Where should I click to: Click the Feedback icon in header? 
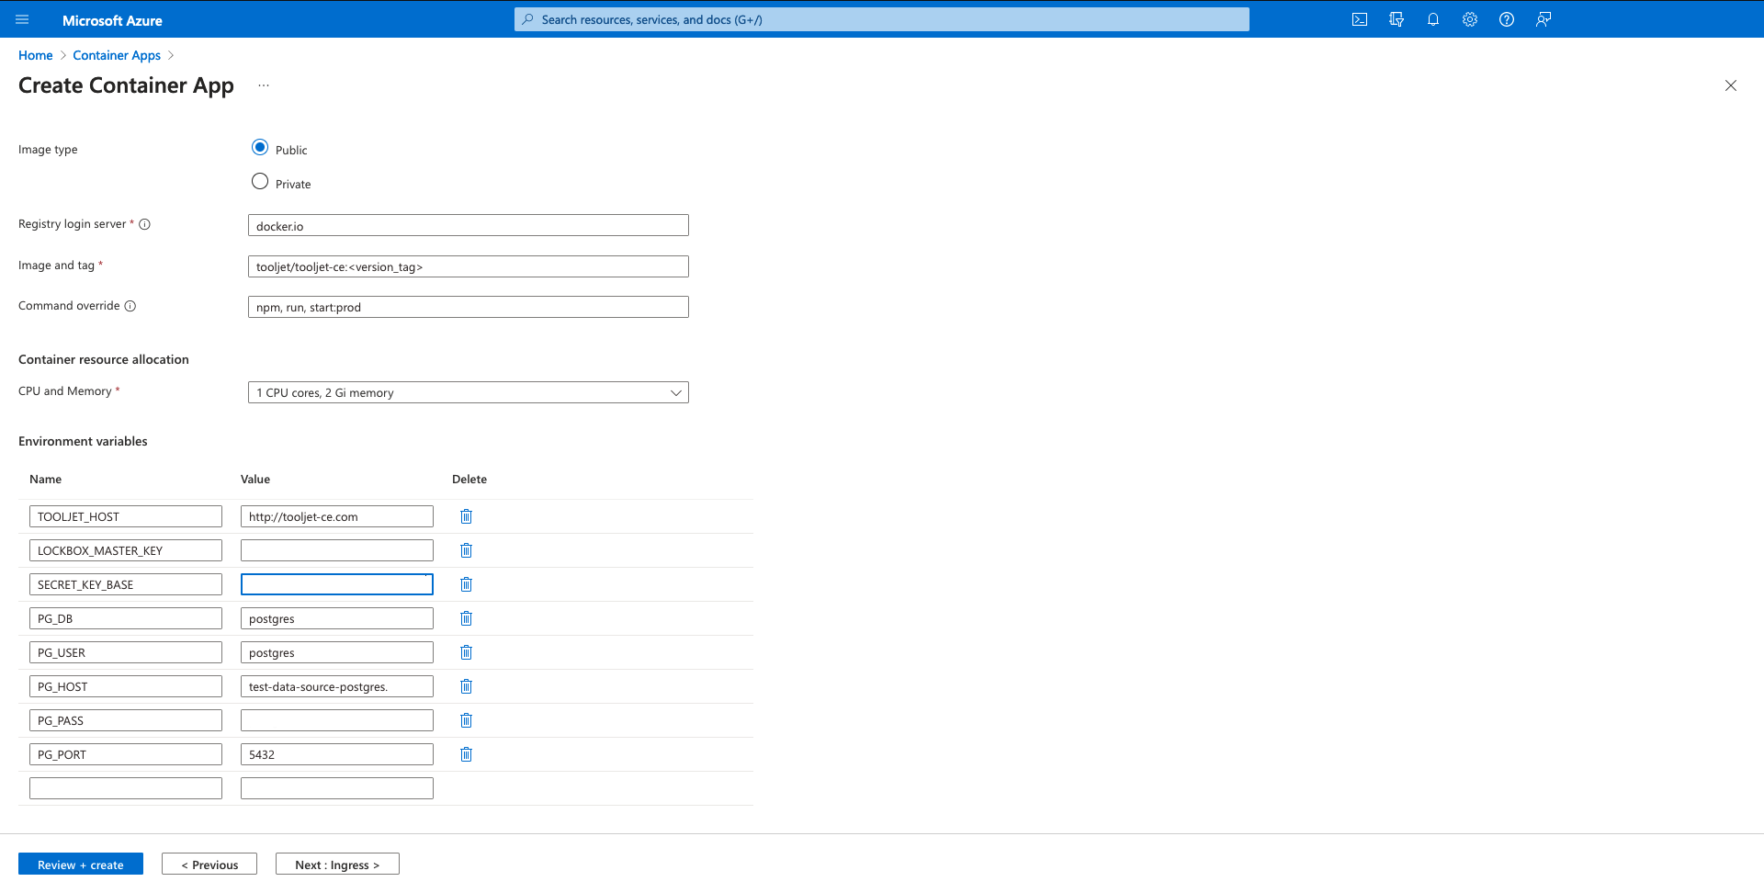tap(1543, 19)
